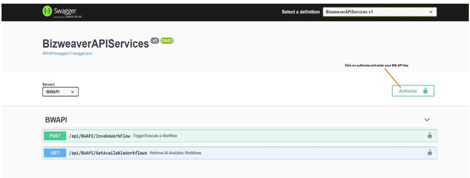Click the Trigger/Execute a Workflow description
470x178 pixels.
155,136
